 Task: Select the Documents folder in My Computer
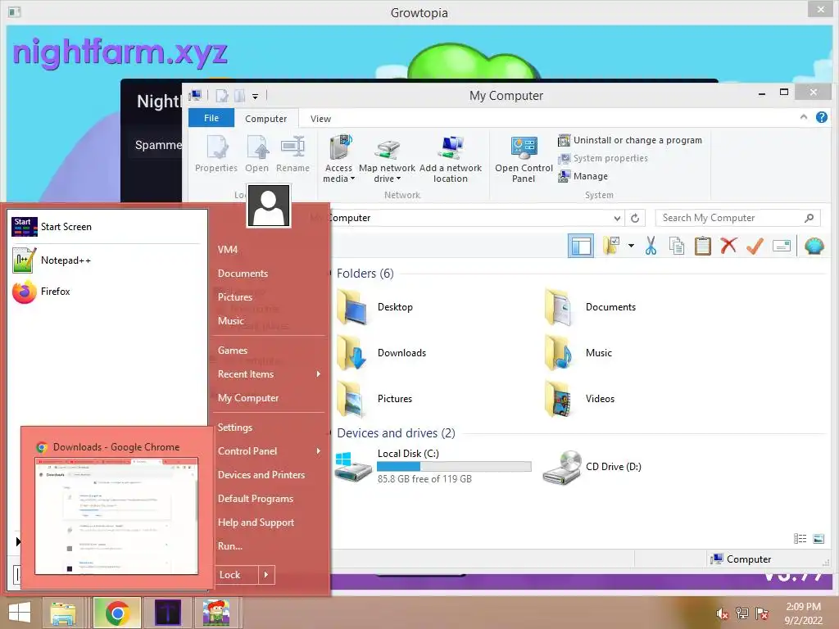[590, 307]
